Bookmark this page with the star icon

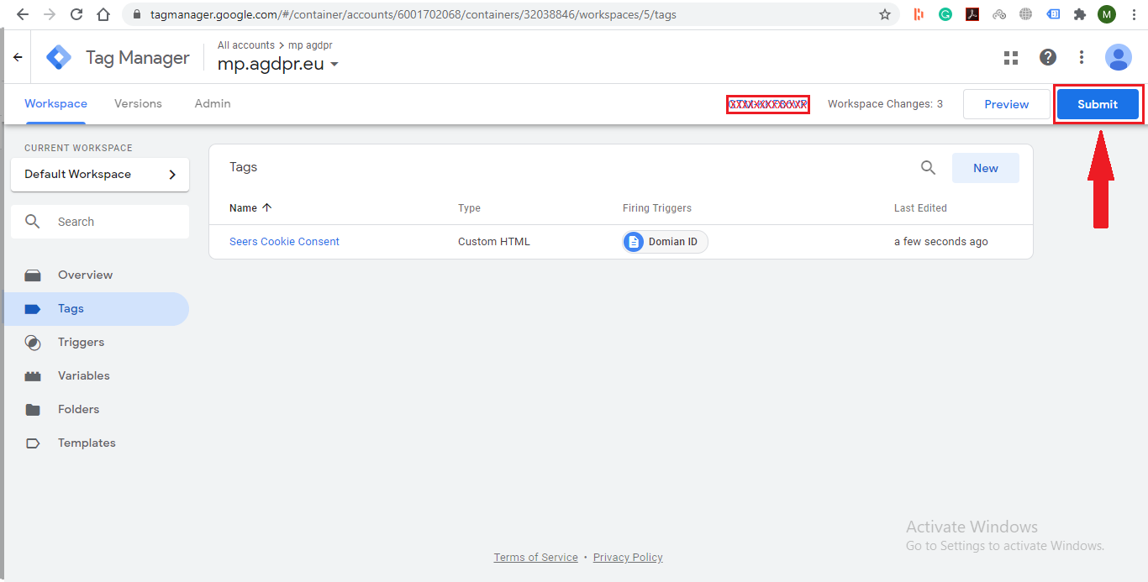(x=884, y=14)
